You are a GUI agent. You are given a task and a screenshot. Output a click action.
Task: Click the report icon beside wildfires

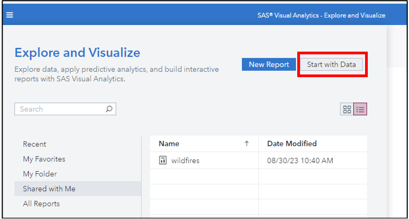coord(162,160)
